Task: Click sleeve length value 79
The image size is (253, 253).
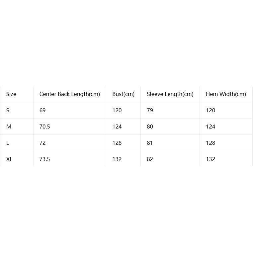Action: (150, 110)
